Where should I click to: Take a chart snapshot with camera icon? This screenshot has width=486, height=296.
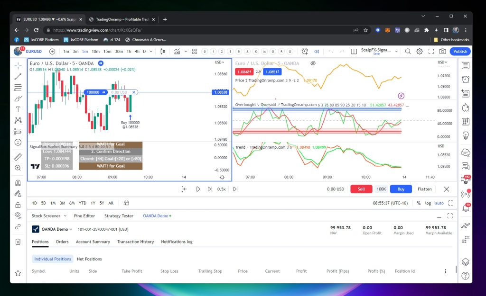pos(442,51)
